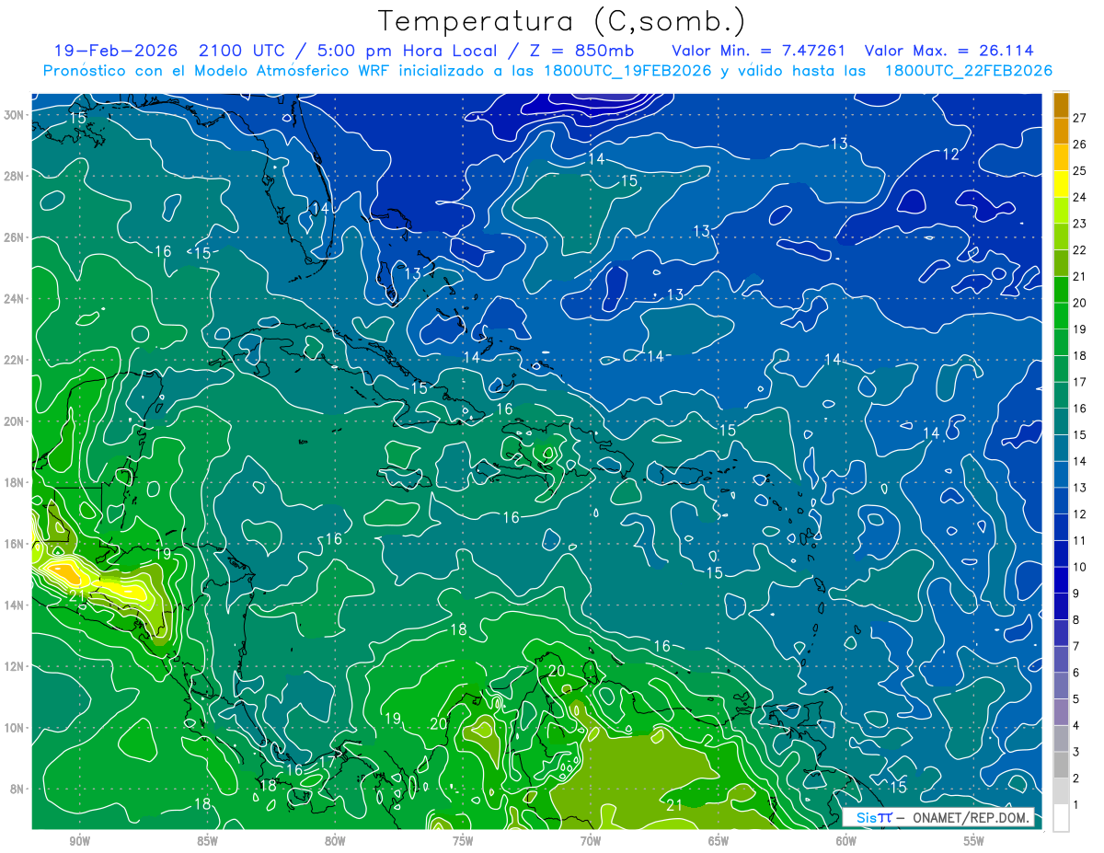Click the legend scale value '9'
This screenshot has height=853, width=1104.
[1076, 594]
